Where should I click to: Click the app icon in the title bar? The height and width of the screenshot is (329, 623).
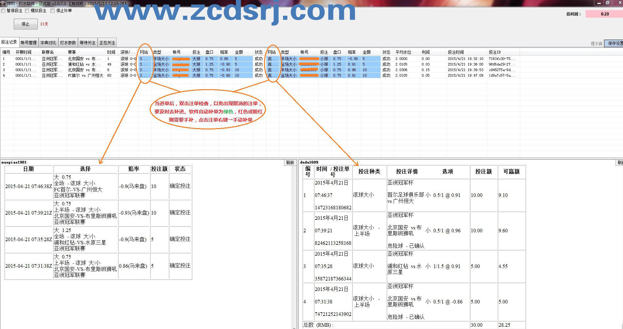pos(3,3)
